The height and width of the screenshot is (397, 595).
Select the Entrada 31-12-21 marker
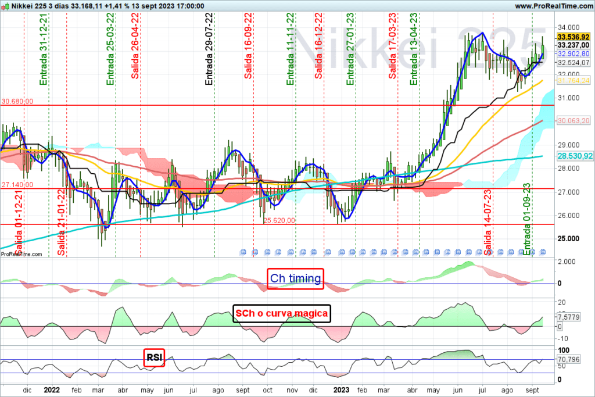44,49
